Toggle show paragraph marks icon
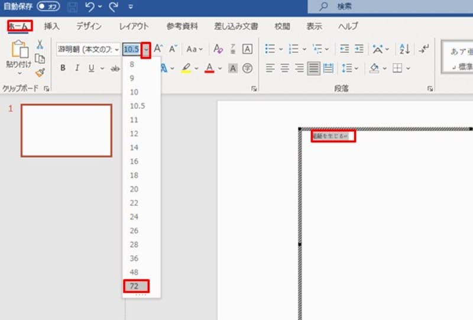Image resolution: width=473 pixels, height=320 pixels. point(424,49)
